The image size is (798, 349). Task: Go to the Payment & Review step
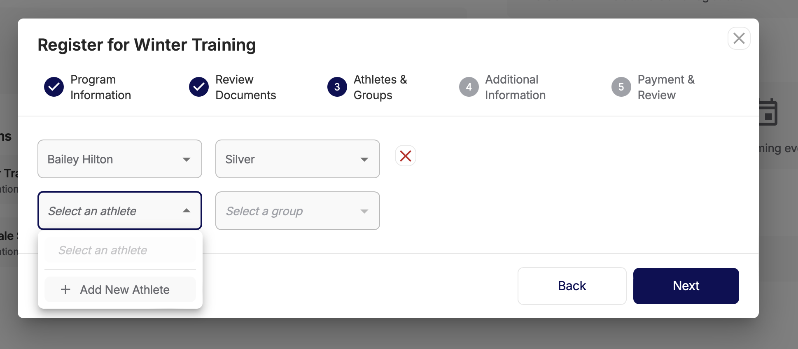coord(653,87)
